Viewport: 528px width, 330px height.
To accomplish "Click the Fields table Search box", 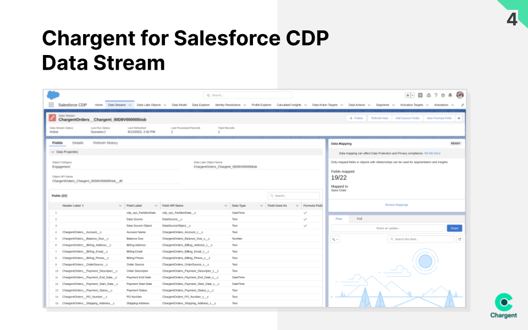I will click(x=294, y=196).
